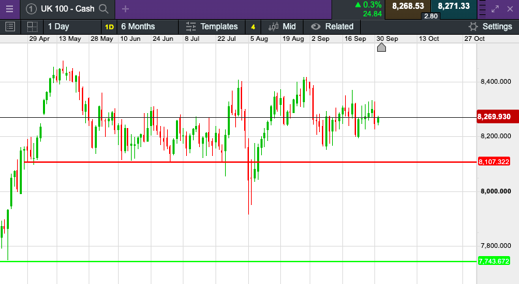The height and width of the screenshot is (284, 519).
Task: Click the 8,400.000 price axis label
Action: [496, 82]
